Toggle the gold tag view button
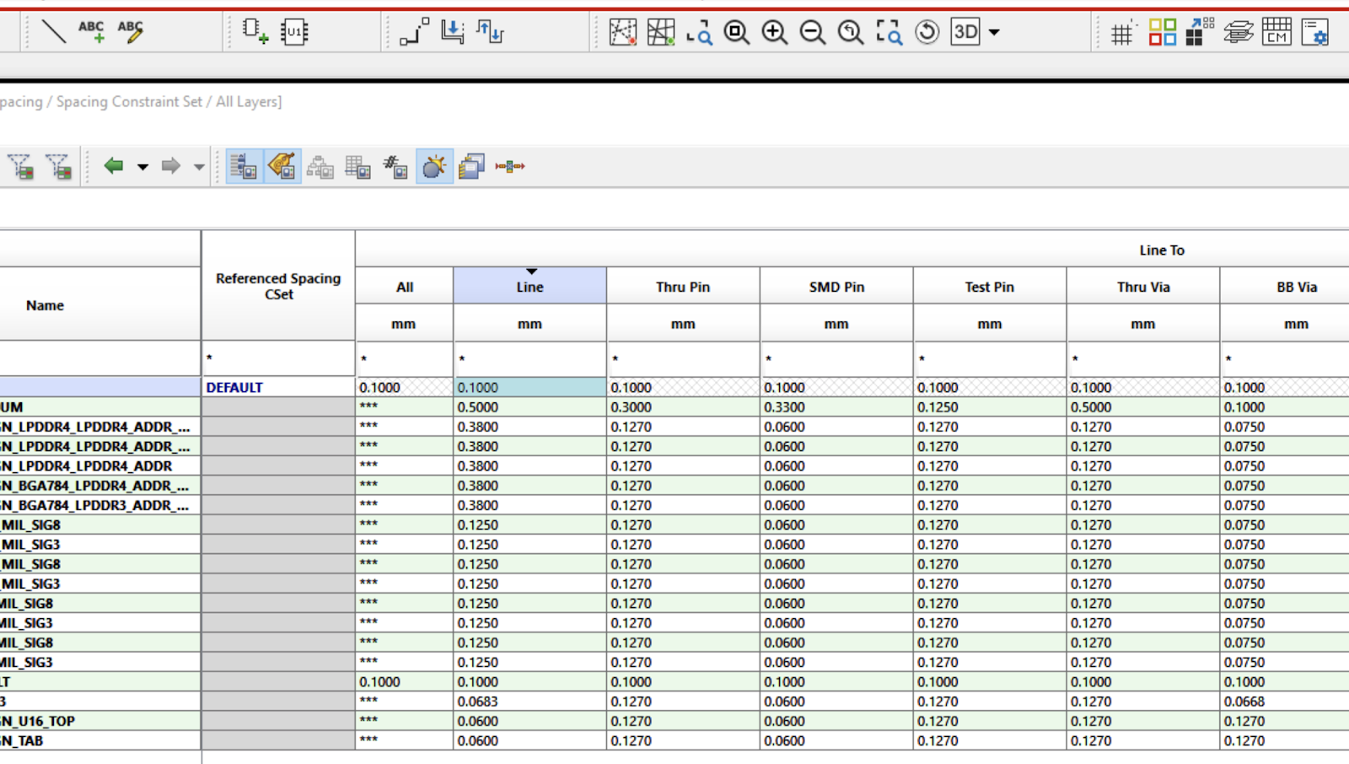The width and height of the screenshot is (1349, 764). tap(282, 167)
